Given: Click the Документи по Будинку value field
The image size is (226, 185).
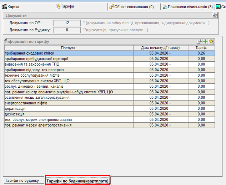Looking at the screenshot, I should pyautogui.click(x=67, y=30).
